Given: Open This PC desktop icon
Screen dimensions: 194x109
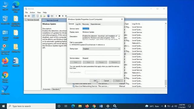Looking at the screenshot, I should (5, 6).
